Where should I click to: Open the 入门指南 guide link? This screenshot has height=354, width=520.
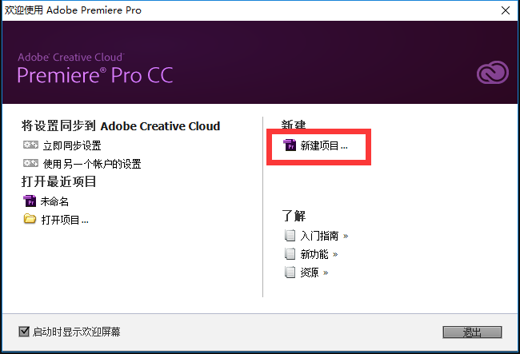coord(319,236)
